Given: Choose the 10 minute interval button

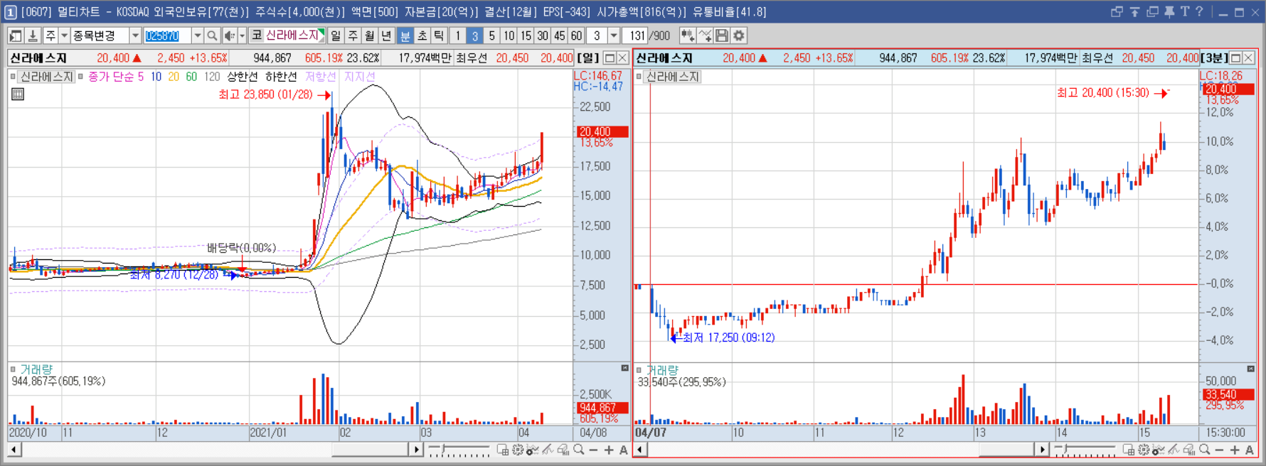Looking at the screenshot, I should [509, 36].
